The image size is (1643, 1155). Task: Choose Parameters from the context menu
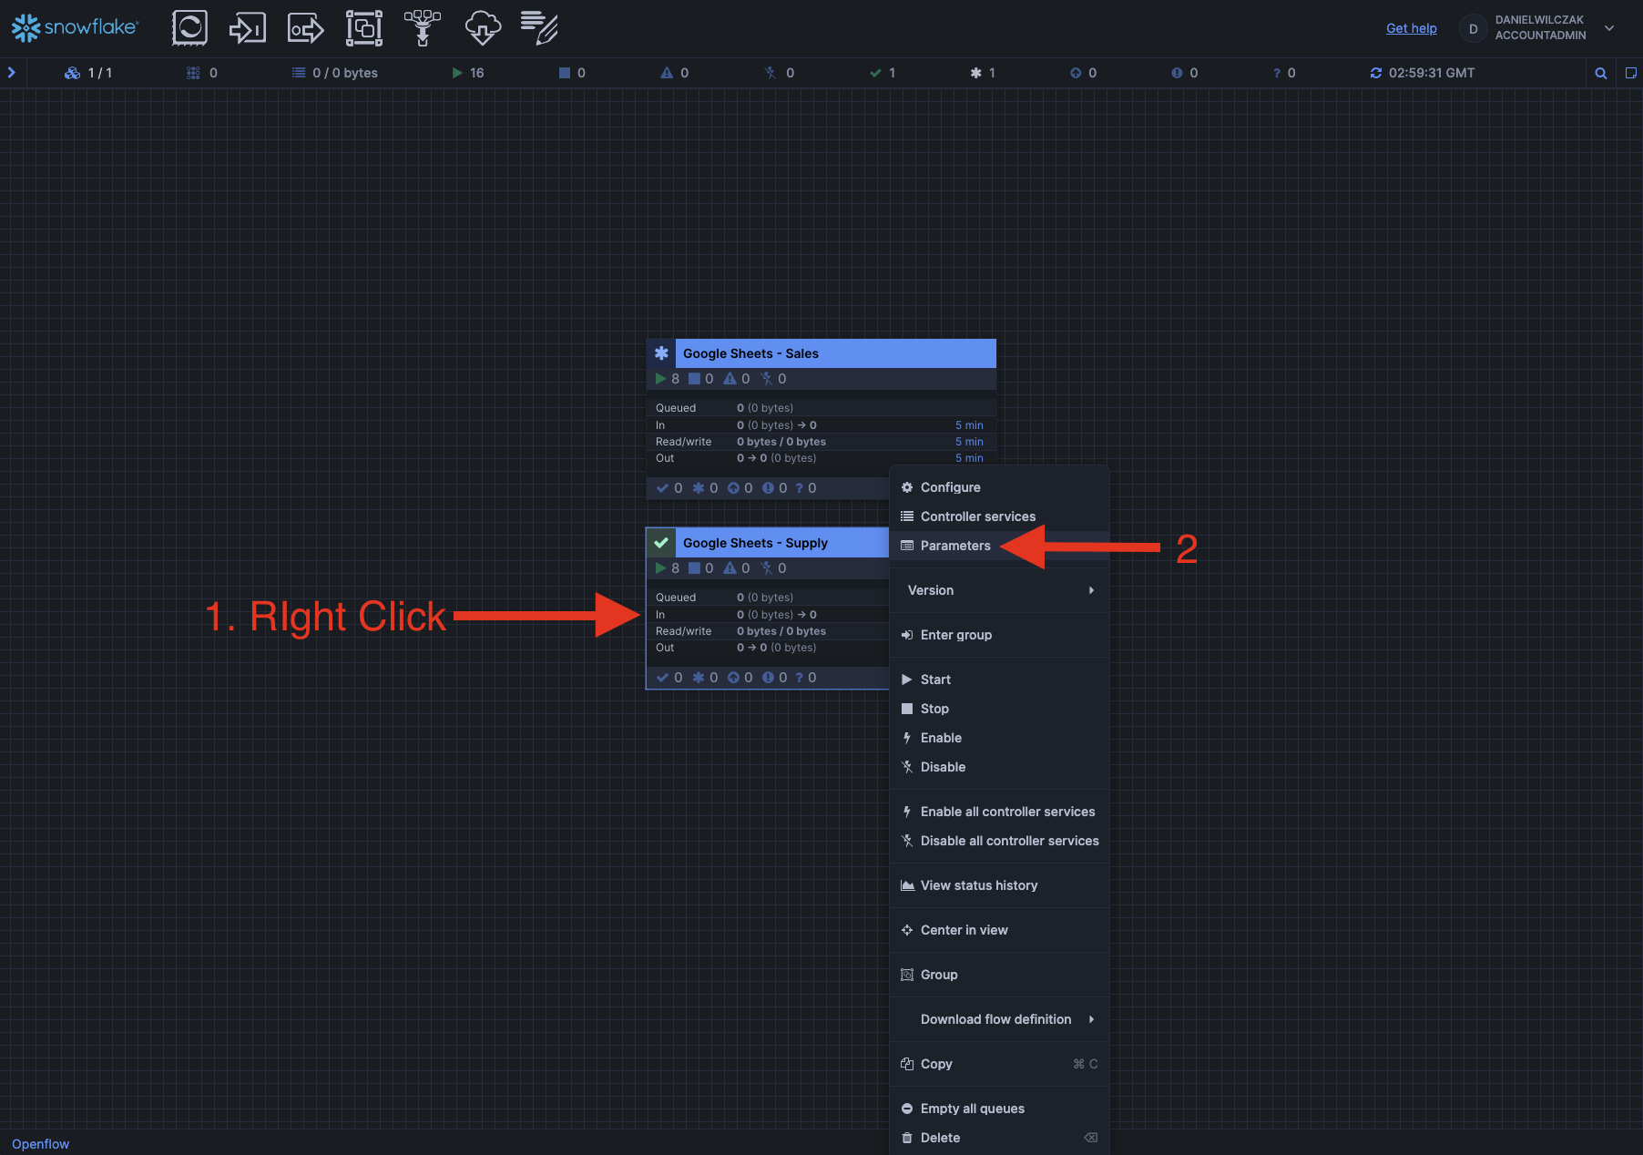point(954,546)
